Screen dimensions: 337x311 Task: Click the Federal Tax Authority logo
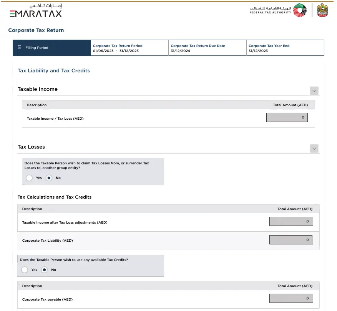[x=278, y=10]
